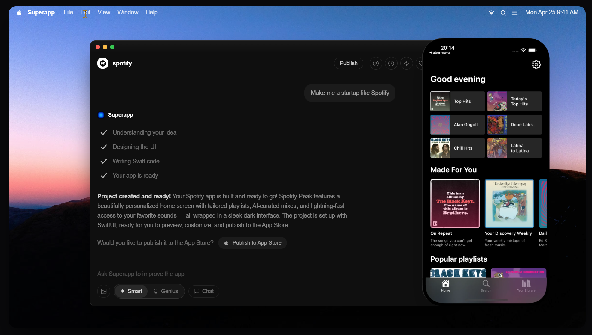Click the 'spotify' project title
This screenshot has width=592, height=335.
(122, 63)
